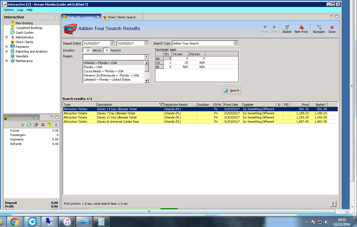The height and width of the screenshot is (227, 357).
Task: Close the Booking contents panel tab
Action: pos(36,118)
